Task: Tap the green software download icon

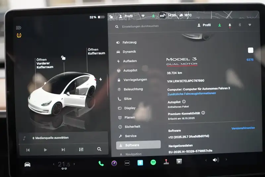Action: coord(219,25)
